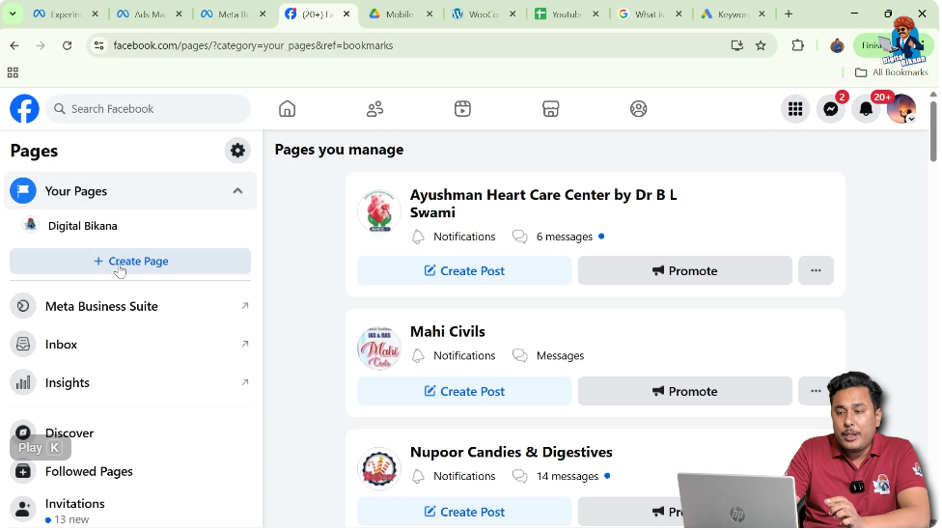Open 14 messages for Nupoor Candies
Screen dimensions: 942x530
(561, 476)
